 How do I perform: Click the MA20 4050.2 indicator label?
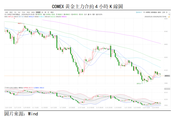pos(29,16)
